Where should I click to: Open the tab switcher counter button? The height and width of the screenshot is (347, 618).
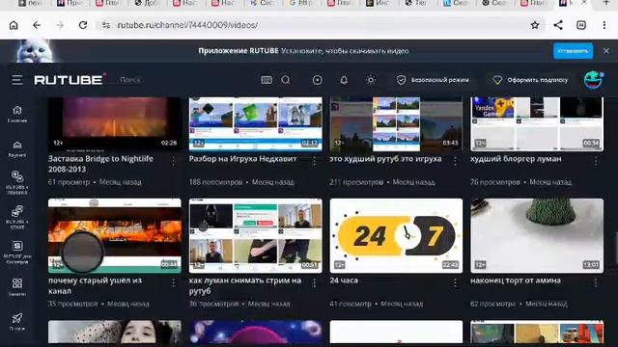coord(581,25)
